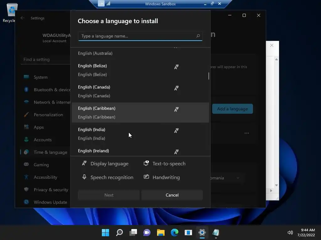
Task: Open the Windows Start menu
Action: pyautogui.click(x=105, y=232)
